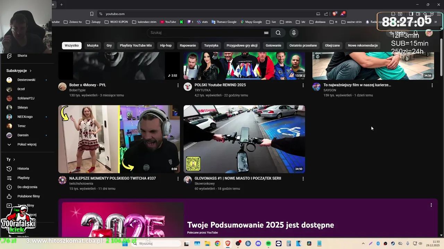Open Discord from the taskbar

258,243
